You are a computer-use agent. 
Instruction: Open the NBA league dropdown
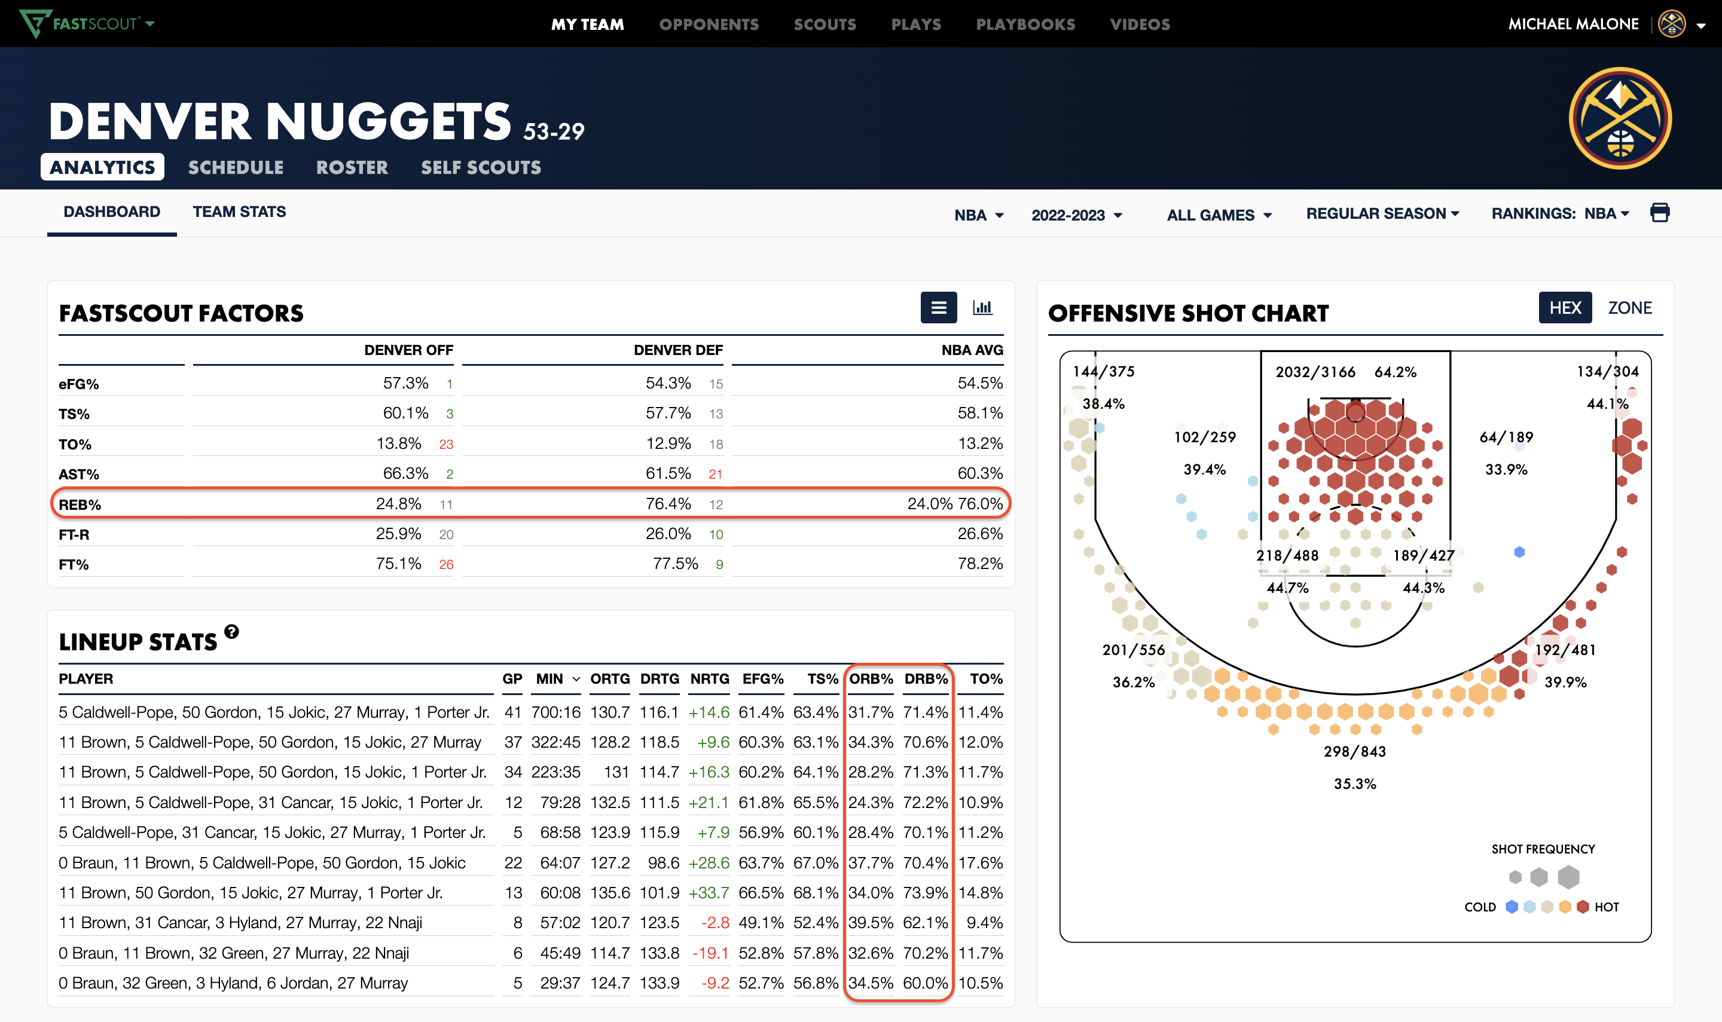979,215
